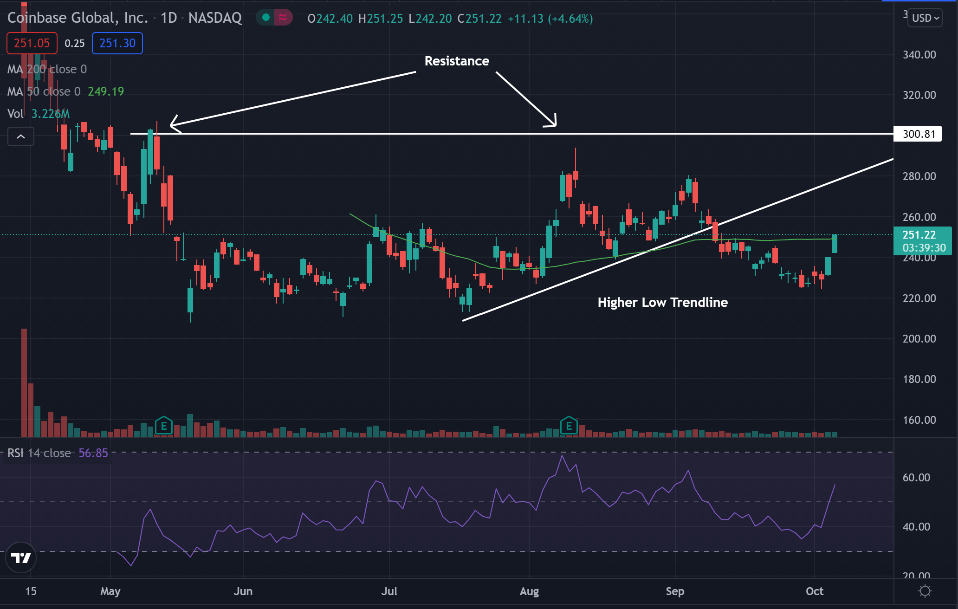Click the Aug date label on time axis

[x=529, y=591]
